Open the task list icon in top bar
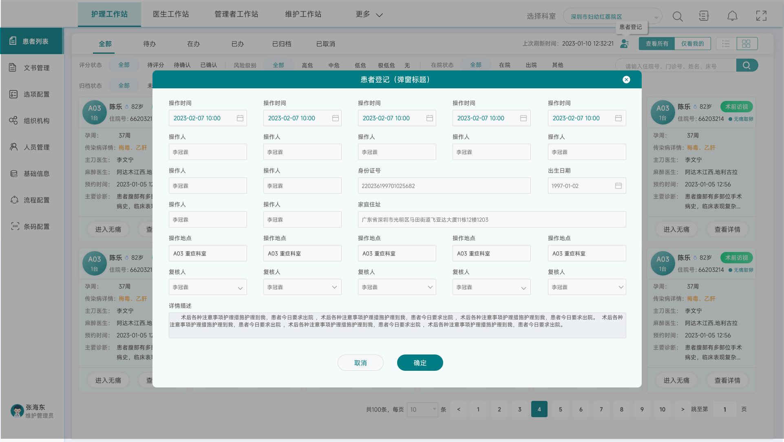Screen dimensions: 784x442 click(x=704, y=16)
